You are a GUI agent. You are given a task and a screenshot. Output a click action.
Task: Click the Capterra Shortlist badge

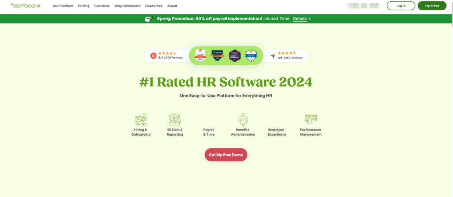coord(217,56)
